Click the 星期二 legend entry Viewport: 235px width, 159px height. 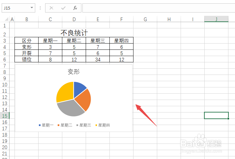click(x=65, y=125)
